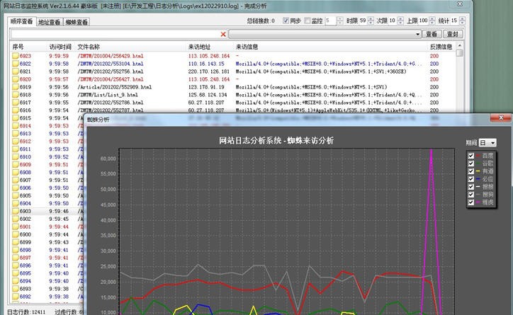Select the folder icon beside entry 6912

pos(16,142)
